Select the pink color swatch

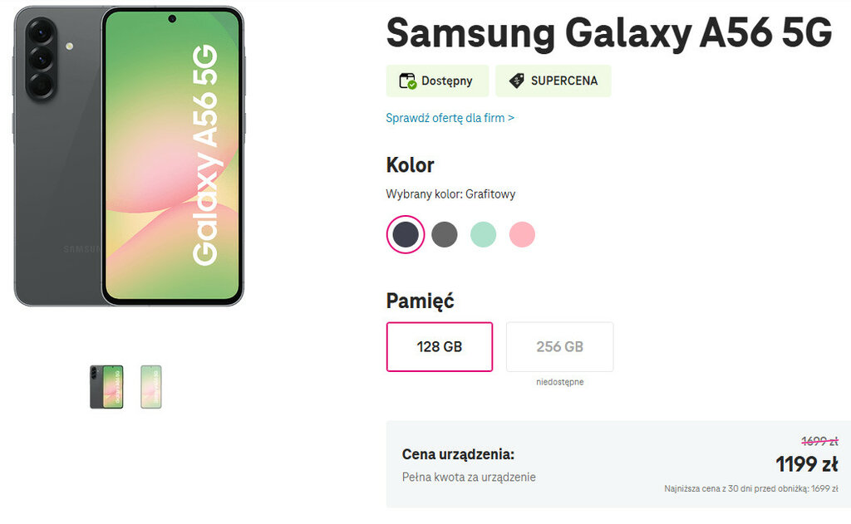click(522, 234)
